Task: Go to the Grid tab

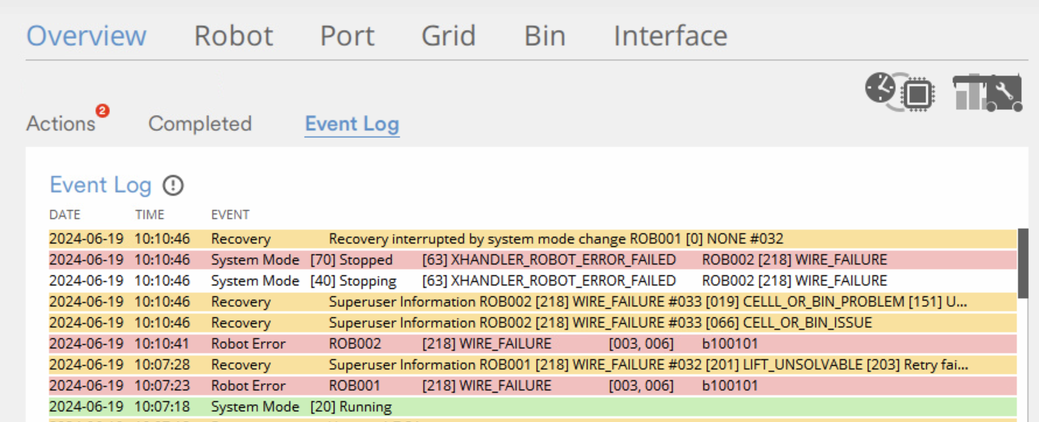Action: click(448, 36)
